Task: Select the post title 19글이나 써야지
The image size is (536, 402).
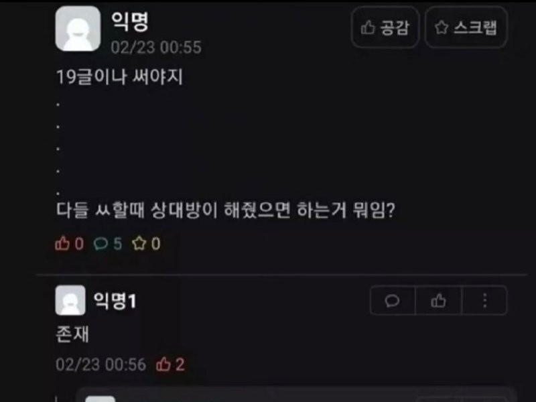Action: (x=119, y=76)
